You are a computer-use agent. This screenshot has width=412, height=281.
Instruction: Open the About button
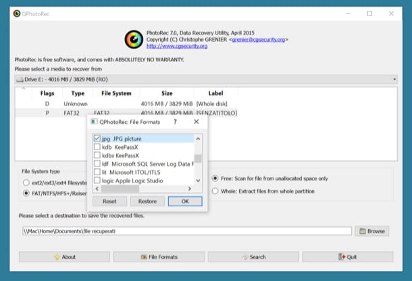[64, 257]
